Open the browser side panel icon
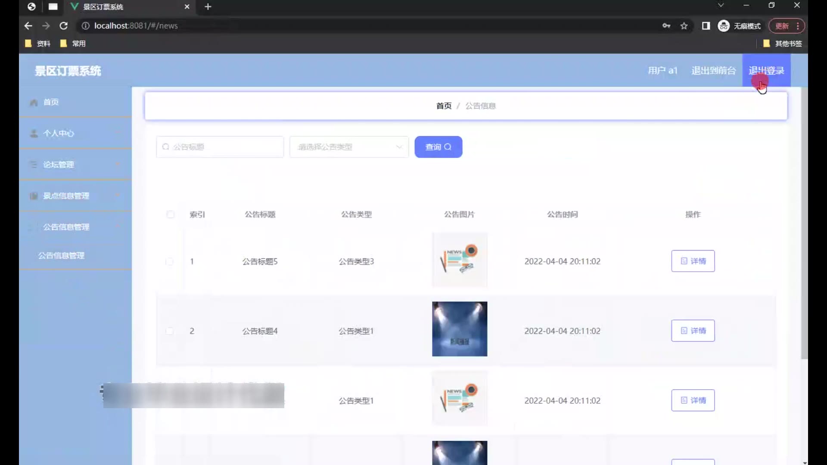This screenshot has width=827, height=465. click(x=706, y=26)
